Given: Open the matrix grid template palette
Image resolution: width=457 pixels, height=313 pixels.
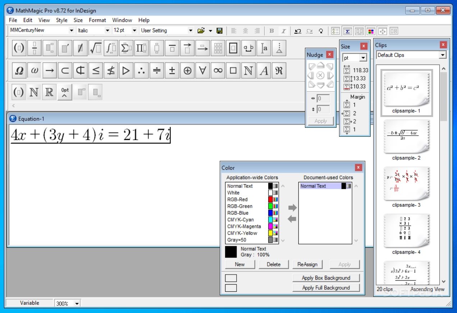Looking at the screenshot, I should coord(218,48).
